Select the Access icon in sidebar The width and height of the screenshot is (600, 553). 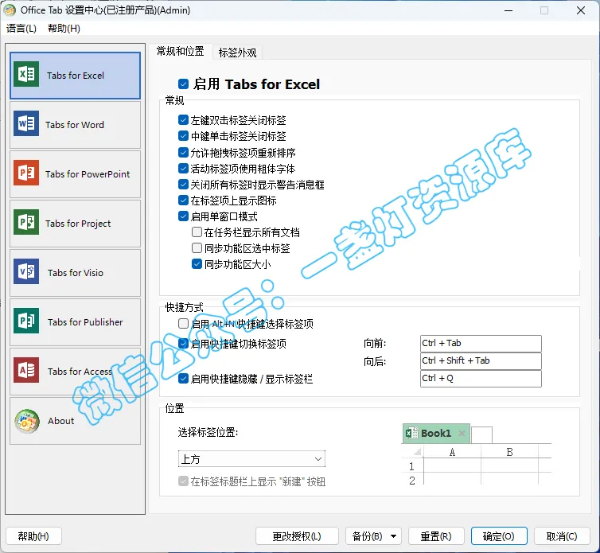(x=26, y=371)
